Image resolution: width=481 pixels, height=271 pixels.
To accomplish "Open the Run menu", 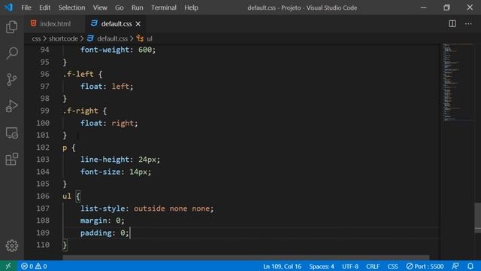I will (x=137, y=8).
